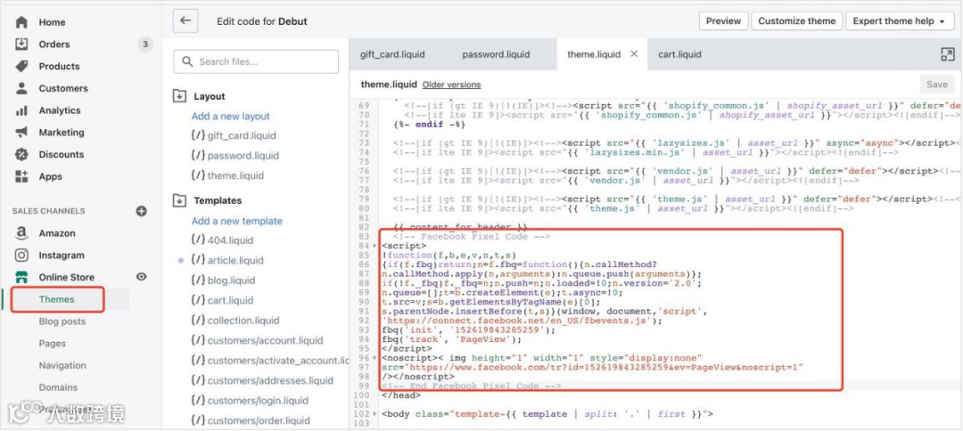This screenshot has height=431, width=963.
Task: Close the theme.liquid tab
Action: click(x=634, y=54)
